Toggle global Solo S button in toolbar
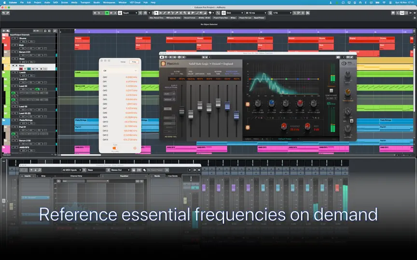 coord(99,13)
